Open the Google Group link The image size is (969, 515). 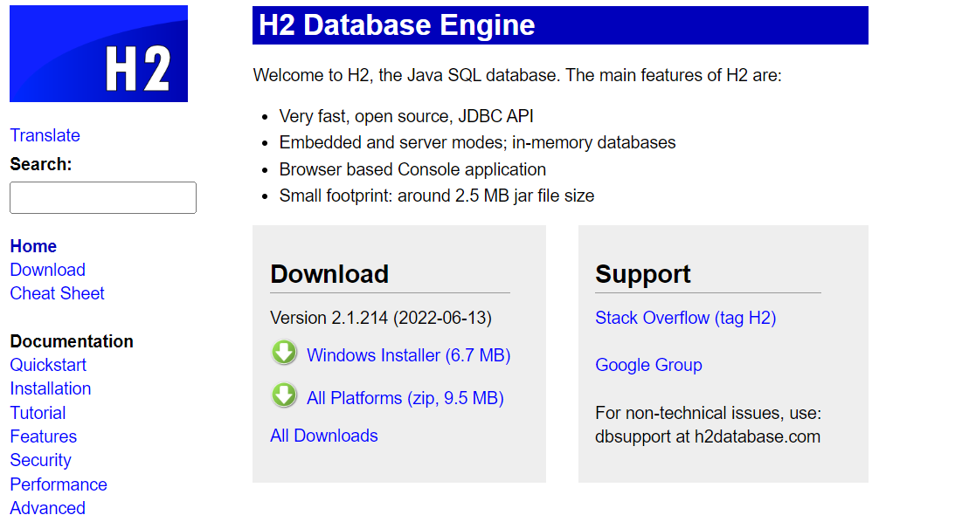tap(648, 365)
